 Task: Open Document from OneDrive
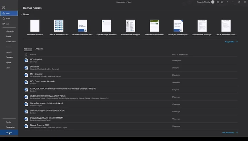[131, 68]
